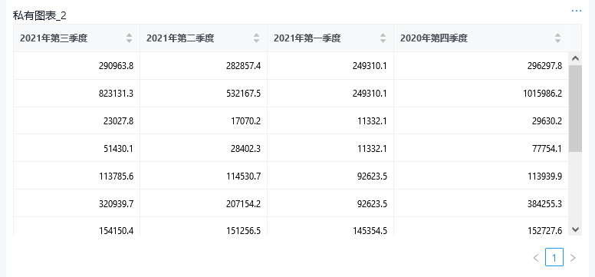Viewport: 595px width, 277px height.
Task: Click the 2021年第三季度 header label
Action: (54, 38)
